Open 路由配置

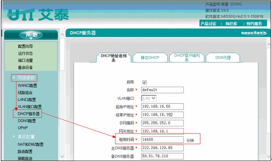(25, 151)
